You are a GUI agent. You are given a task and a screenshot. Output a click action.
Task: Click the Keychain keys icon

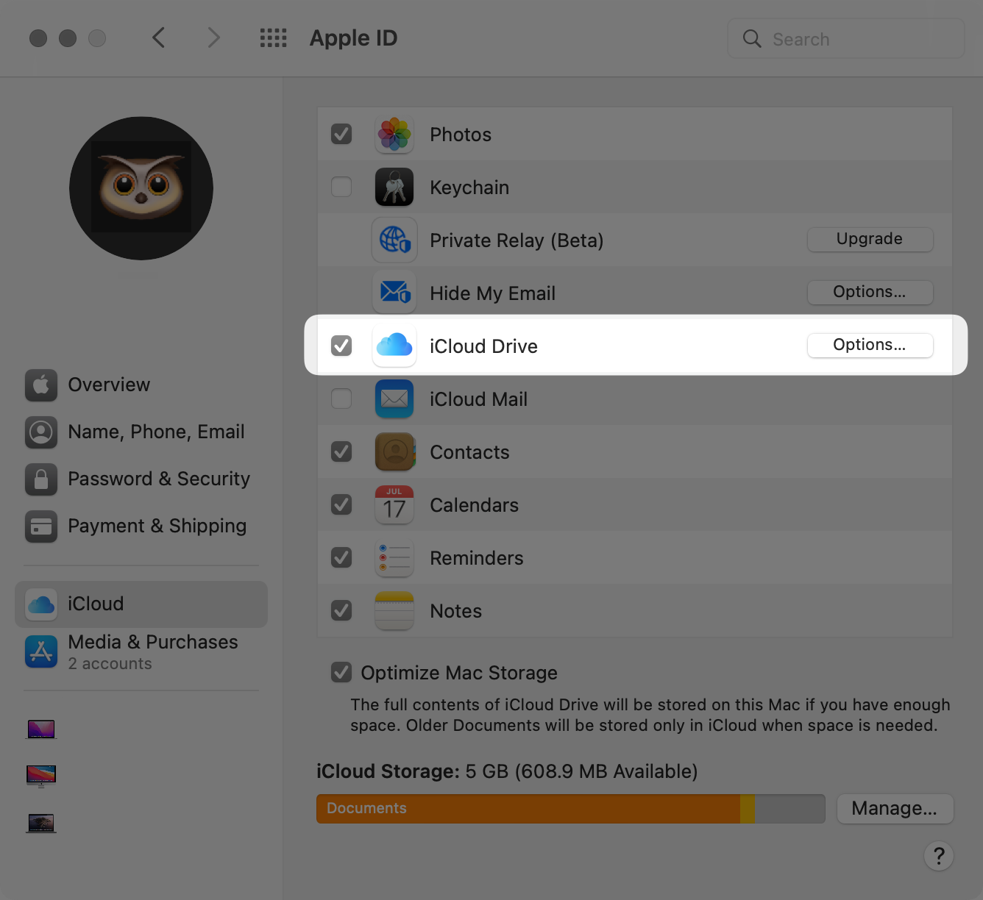pyautogui.click(x=394, y=187)
